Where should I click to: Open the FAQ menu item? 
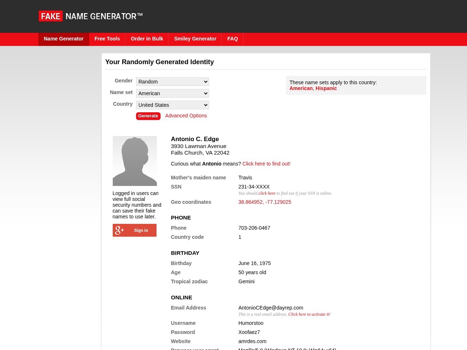232,39
